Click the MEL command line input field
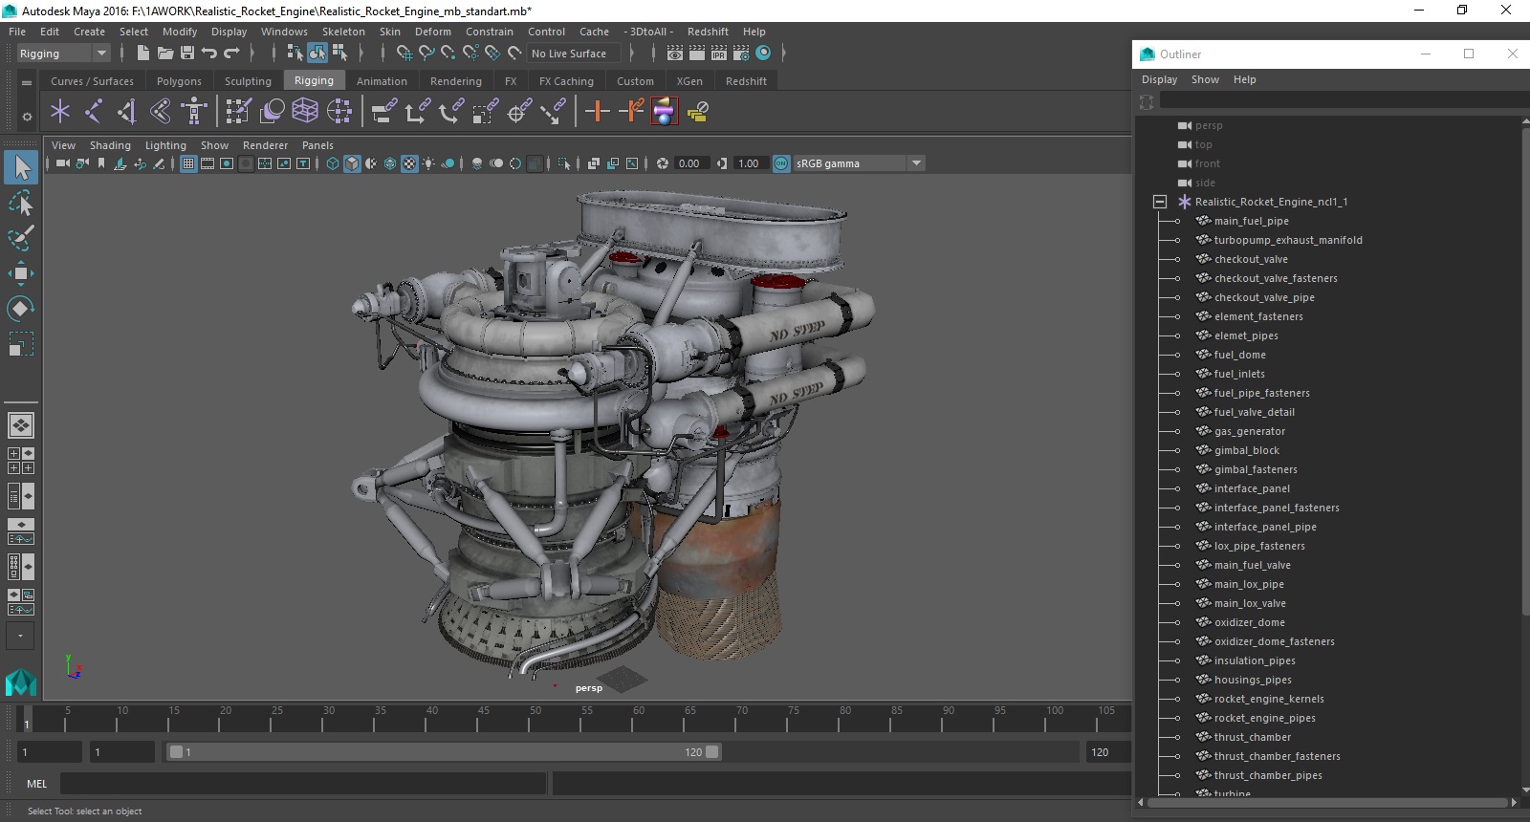1530x822 pixels. [x=303, y=784]
